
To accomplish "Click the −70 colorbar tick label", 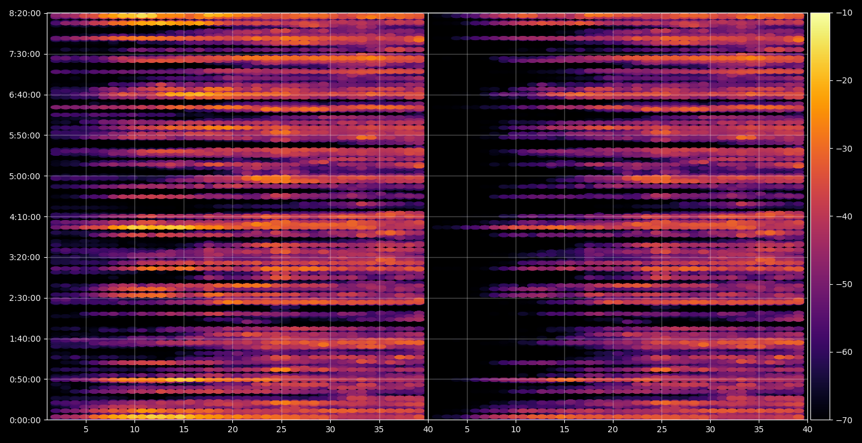I will (x=843, y=420).
